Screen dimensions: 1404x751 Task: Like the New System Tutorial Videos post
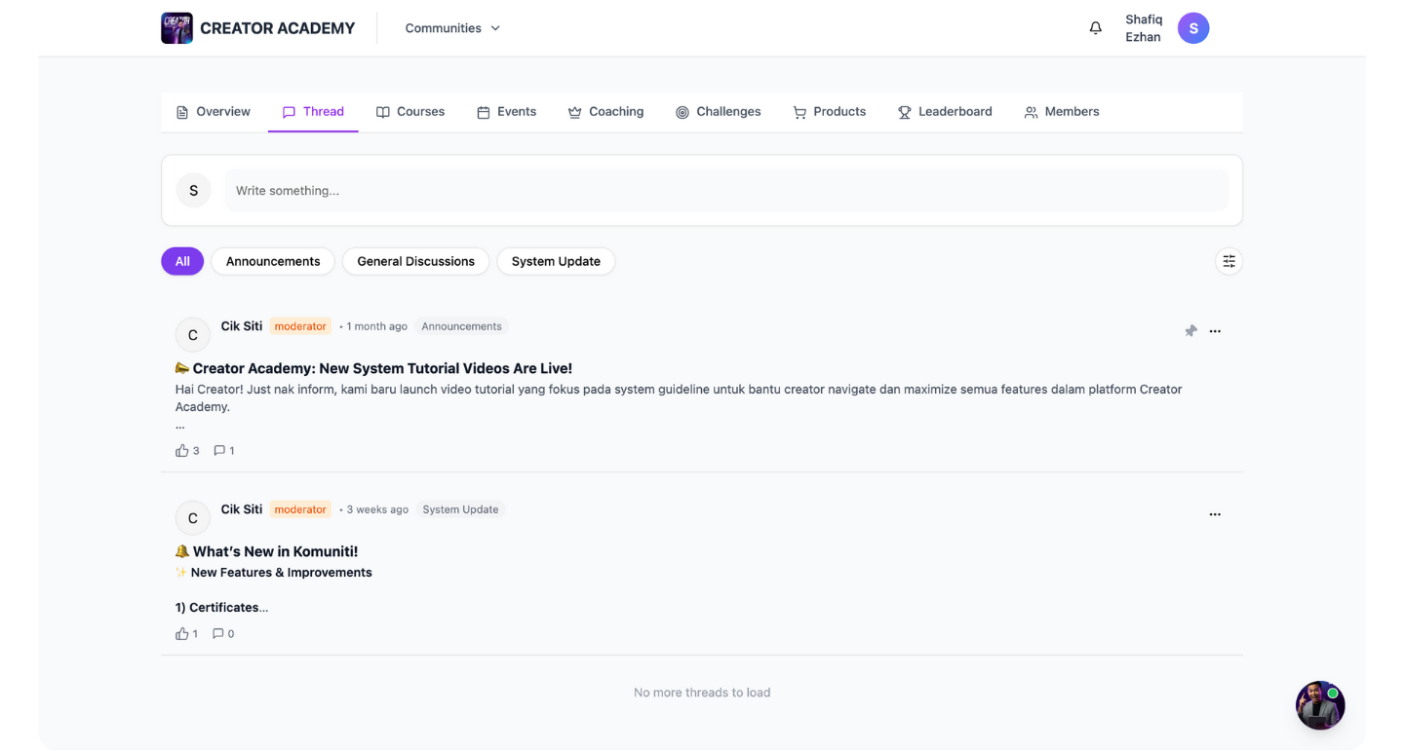pyautogui.click(x=182, y=450)
